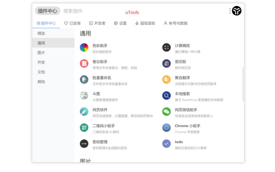This screenshot has width=275, height=172.
Task: Select the 二维码小助手 QR code plugin
Action: (x=84, y=128)
